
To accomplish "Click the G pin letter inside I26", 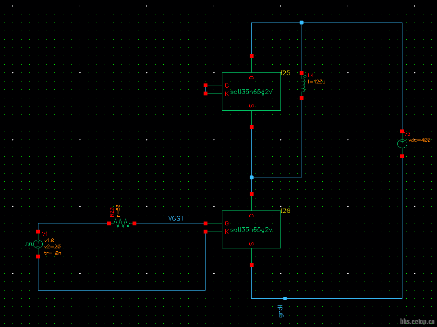I will [227, 223].
